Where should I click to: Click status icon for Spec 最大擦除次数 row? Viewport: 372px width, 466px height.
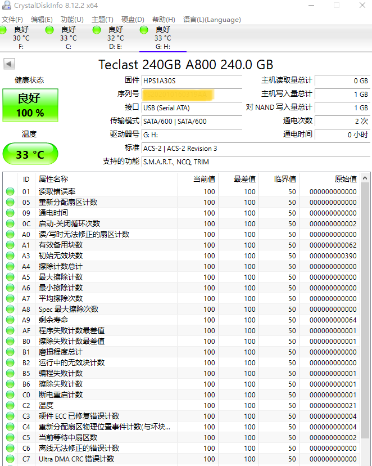pos(10,310)
